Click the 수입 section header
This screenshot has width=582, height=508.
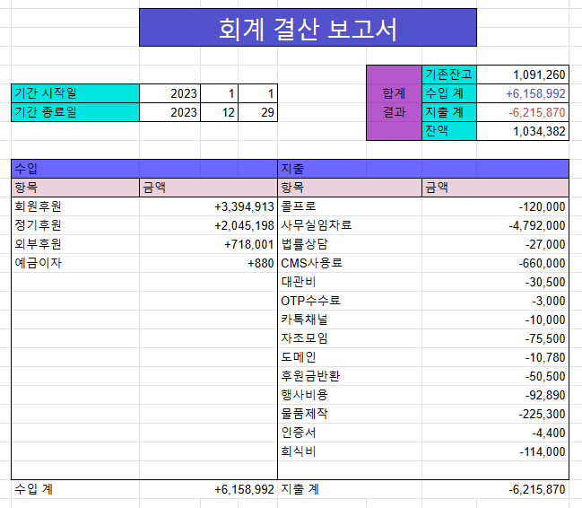[144, 169]
